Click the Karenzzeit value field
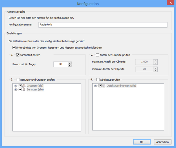176x148 pixels. 60,64
